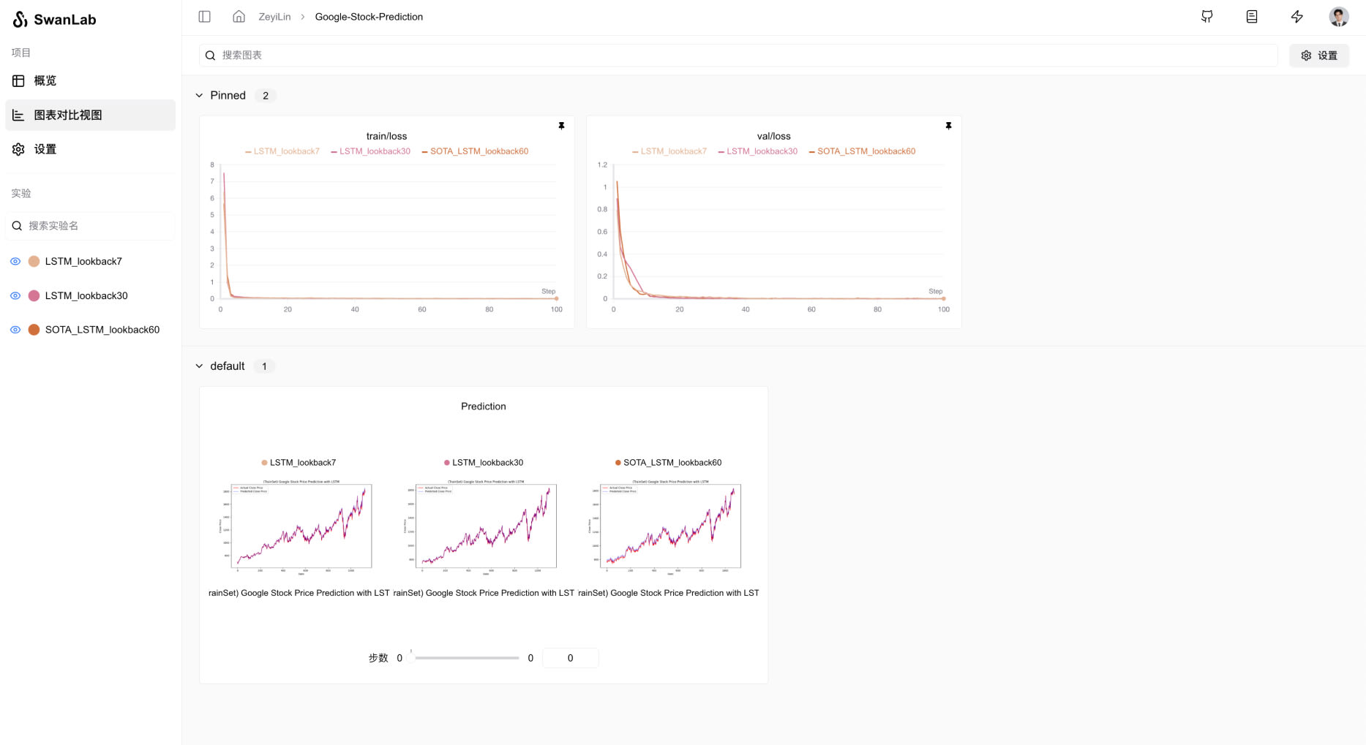Collapse the default section
This screenshot has width=1366, height=745.
point(199,366)
